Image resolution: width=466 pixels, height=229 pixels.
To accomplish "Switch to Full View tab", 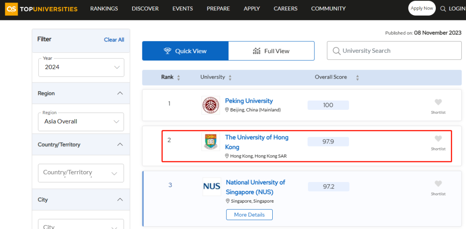I will (271, 51).
